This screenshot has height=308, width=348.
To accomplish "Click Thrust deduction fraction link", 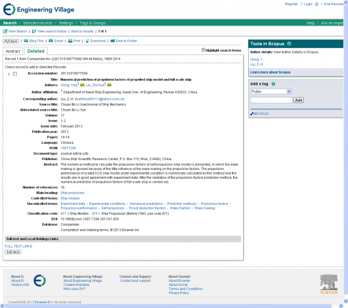I will 147,208.
